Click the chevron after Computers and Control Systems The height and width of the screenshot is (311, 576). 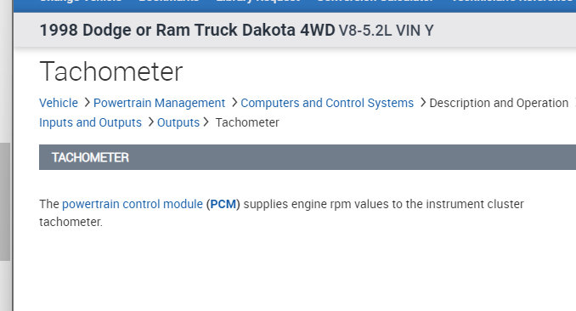point(423,102)
